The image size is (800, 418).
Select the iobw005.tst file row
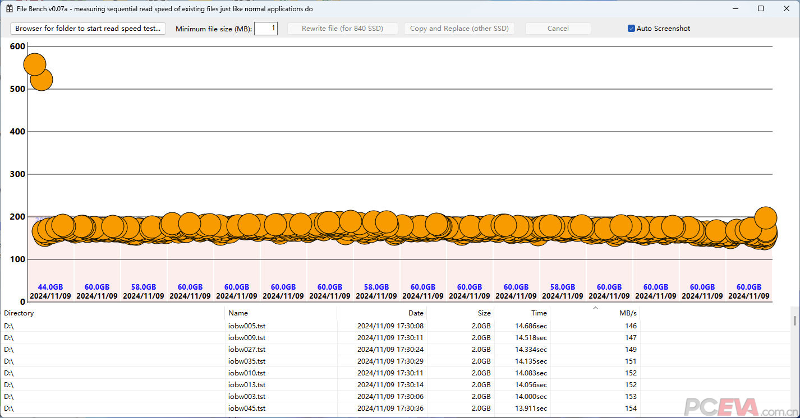click(247, 326)
